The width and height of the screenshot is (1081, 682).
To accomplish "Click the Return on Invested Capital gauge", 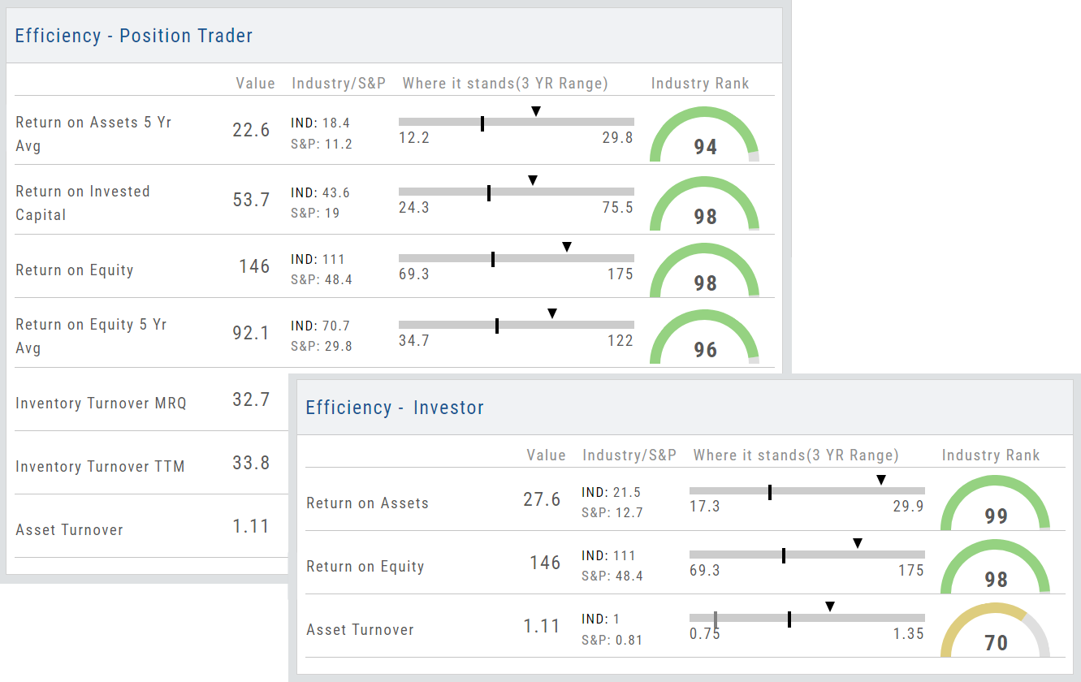I will pos(704,203).
